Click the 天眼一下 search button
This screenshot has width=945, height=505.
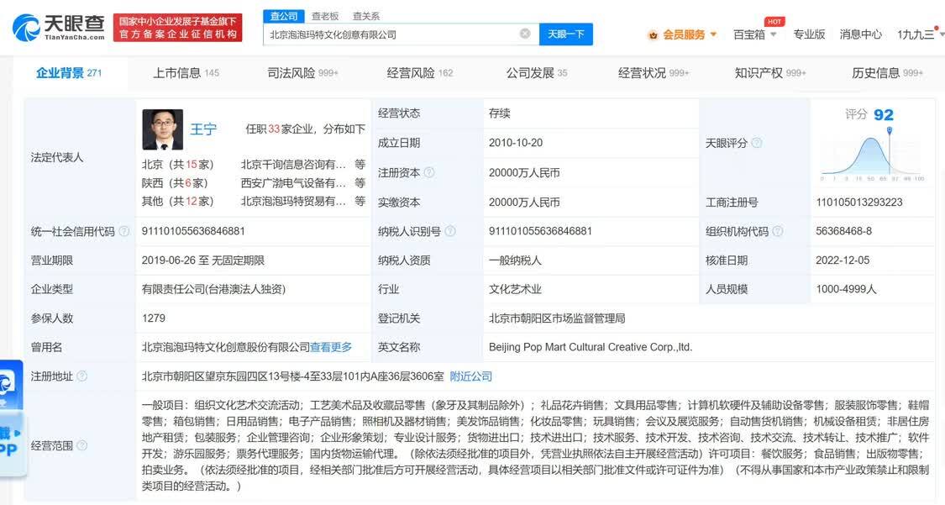pos(566,34)
